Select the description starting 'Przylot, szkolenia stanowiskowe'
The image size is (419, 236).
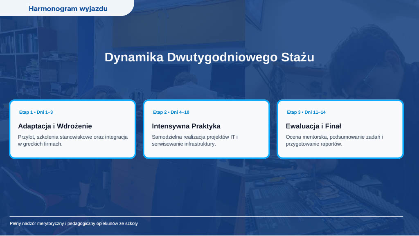[73, 140]
